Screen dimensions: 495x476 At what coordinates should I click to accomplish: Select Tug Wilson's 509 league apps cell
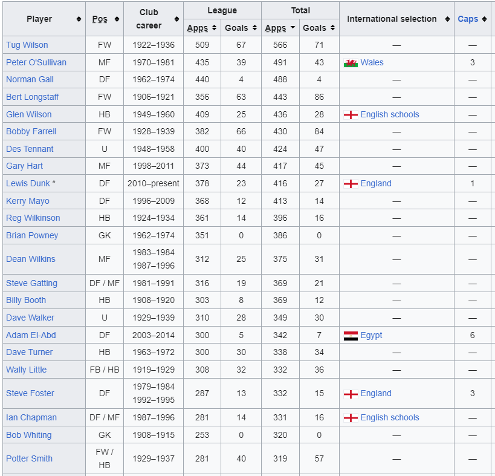pyautogui.click(x=202, y=45)
